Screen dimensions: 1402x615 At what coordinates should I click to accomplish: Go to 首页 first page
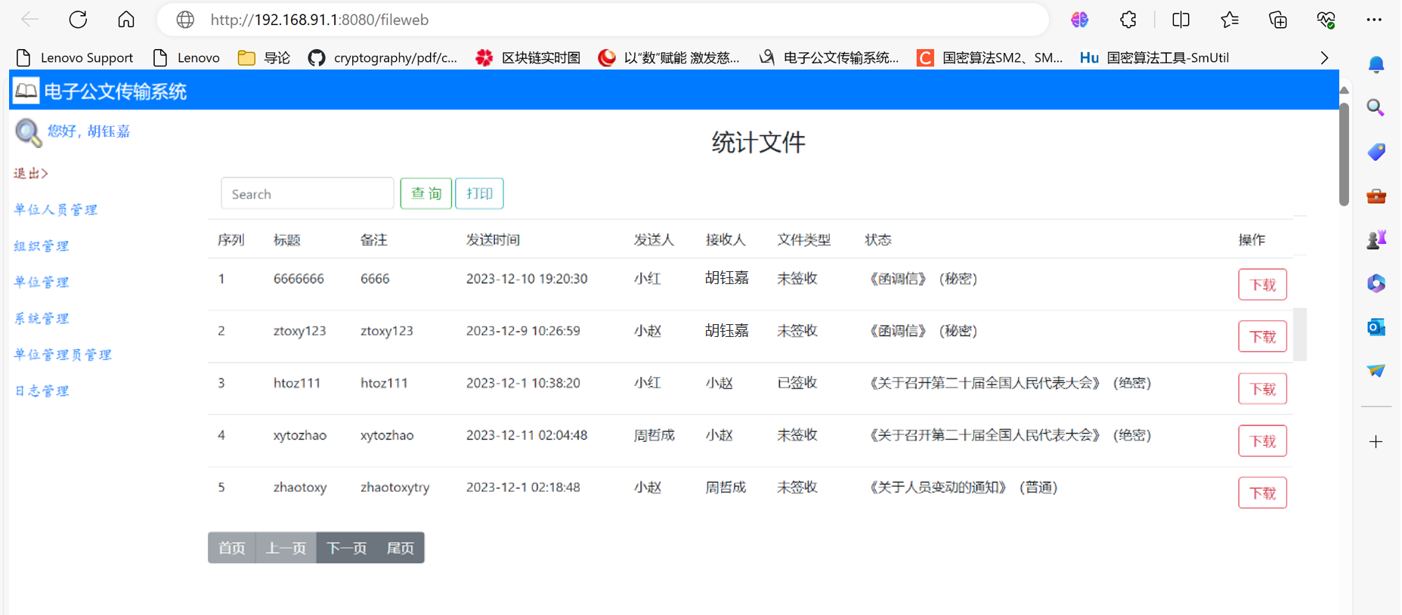pos(232,548)
